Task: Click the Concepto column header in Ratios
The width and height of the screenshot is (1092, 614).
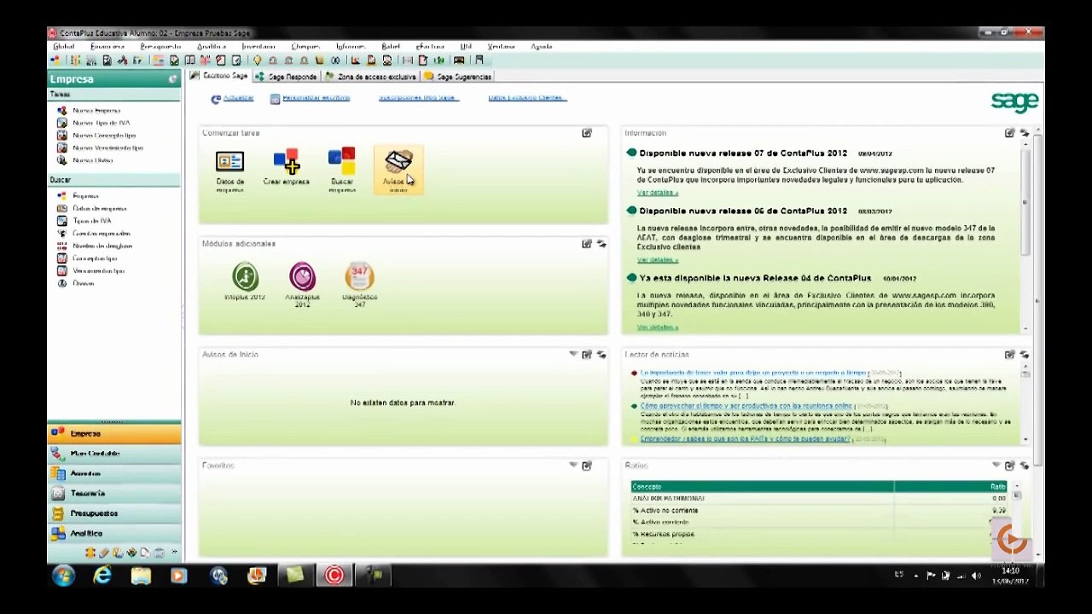Action: point(762,487)
